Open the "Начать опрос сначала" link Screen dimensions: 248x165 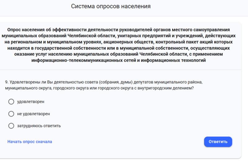[x=30, y=142]
